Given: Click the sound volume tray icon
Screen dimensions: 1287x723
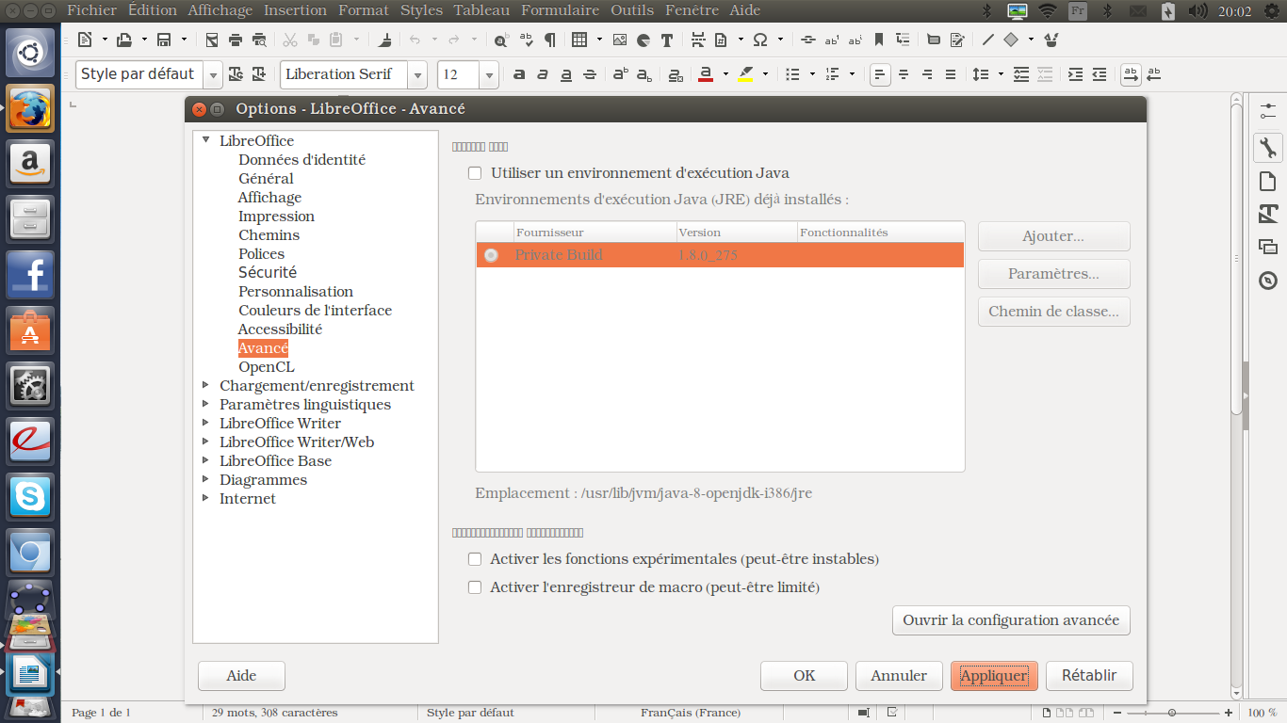Looking at the screenshot, I should click(x=1197, y=10).
